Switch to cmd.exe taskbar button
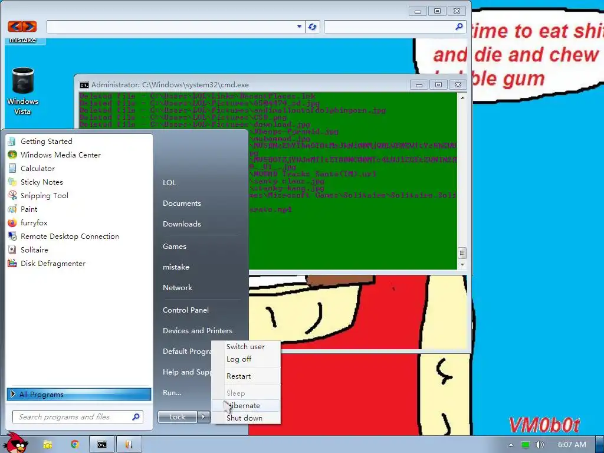 point(102,445)
